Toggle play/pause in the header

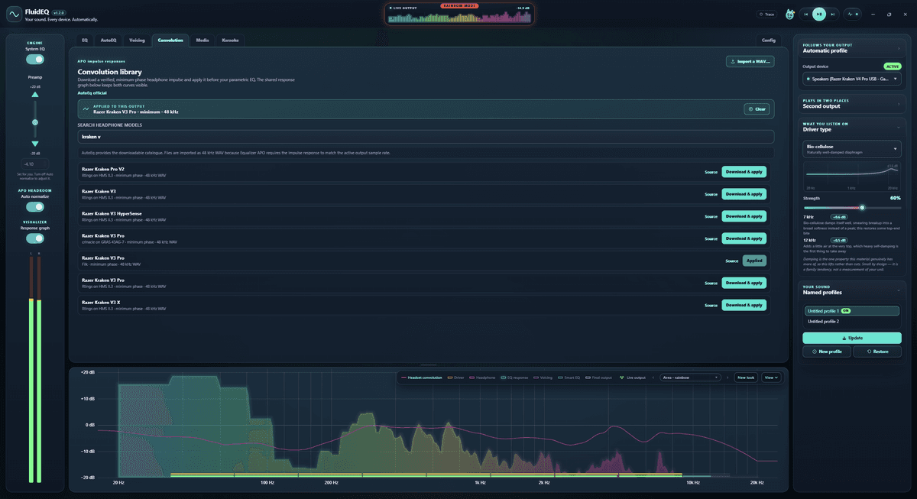[818, 14]
